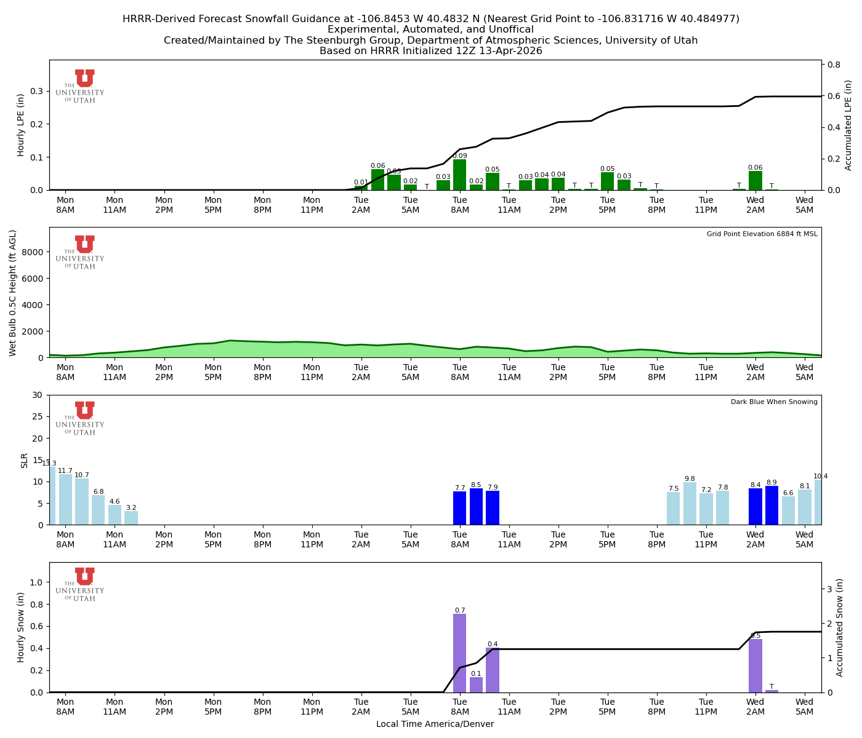Click the Utah logo in Wet Bulb Height panel

coord(83,252)
